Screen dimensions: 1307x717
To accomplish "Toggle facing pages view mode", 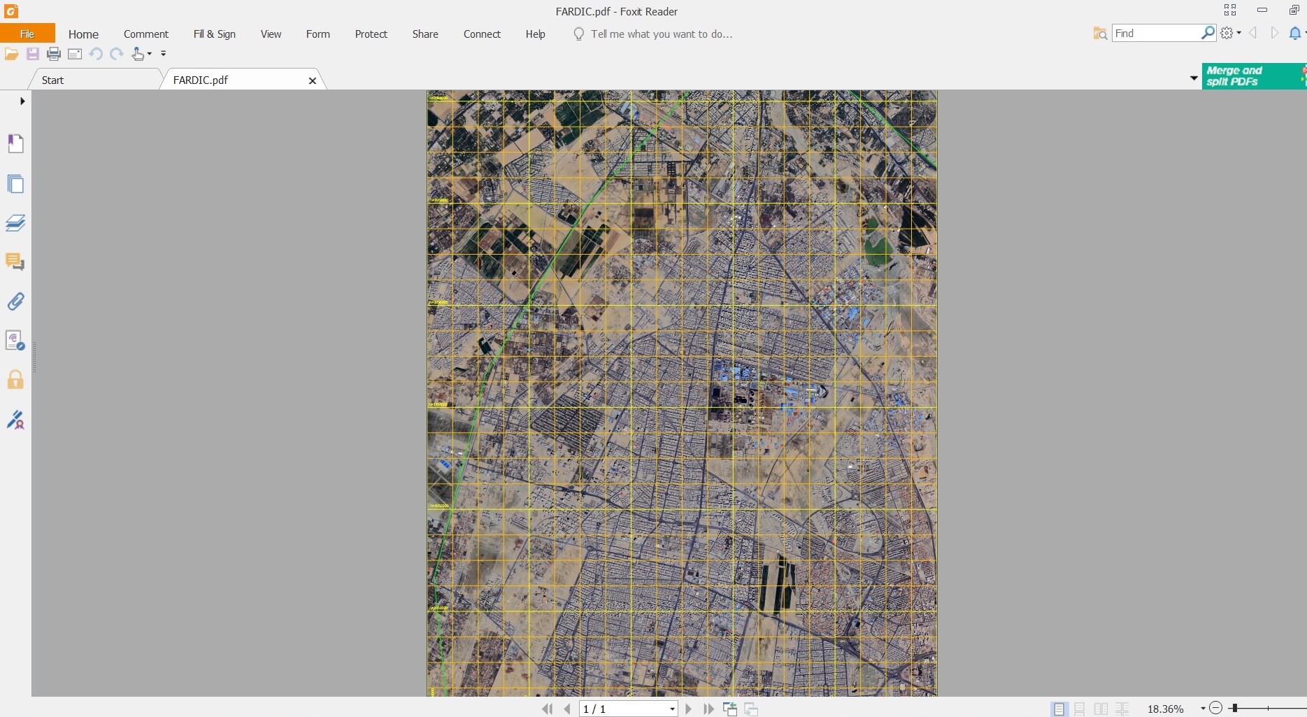I will coord(1101,709).
